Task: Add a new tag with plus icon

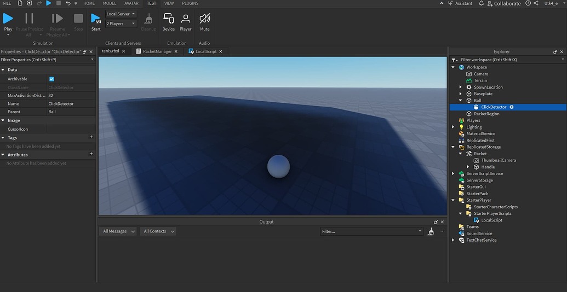Action: (91, 137)
